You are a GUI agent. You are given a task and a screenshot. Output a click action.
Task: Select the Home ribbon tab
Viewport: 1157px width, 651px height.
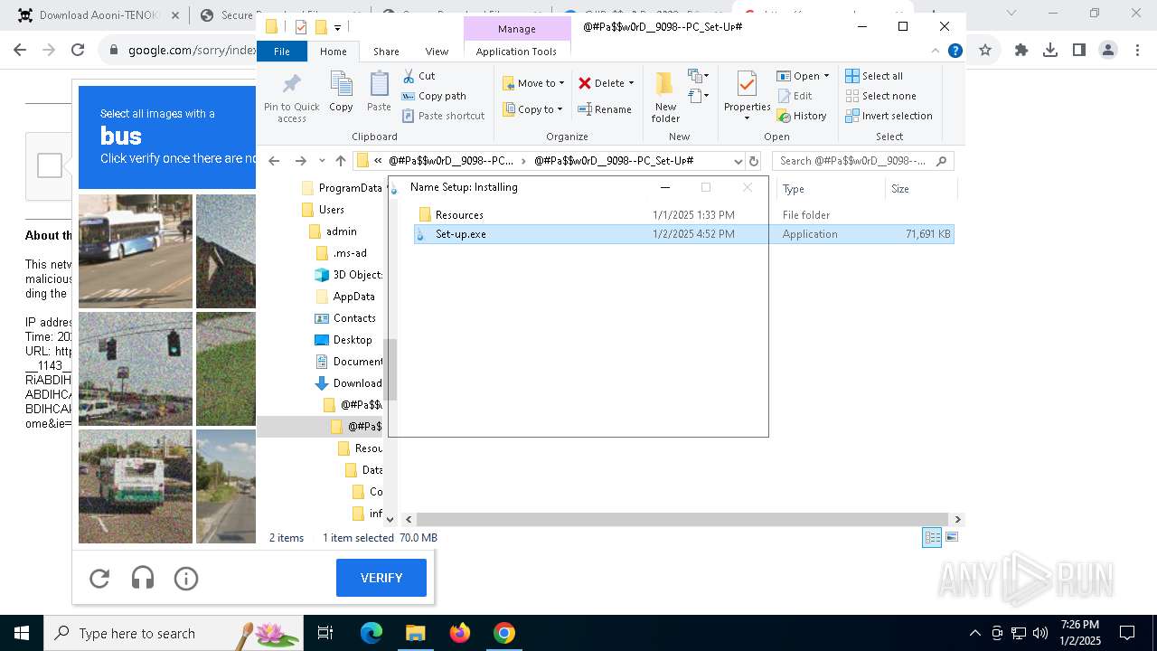pyautogui.click(x=333, y=52)
